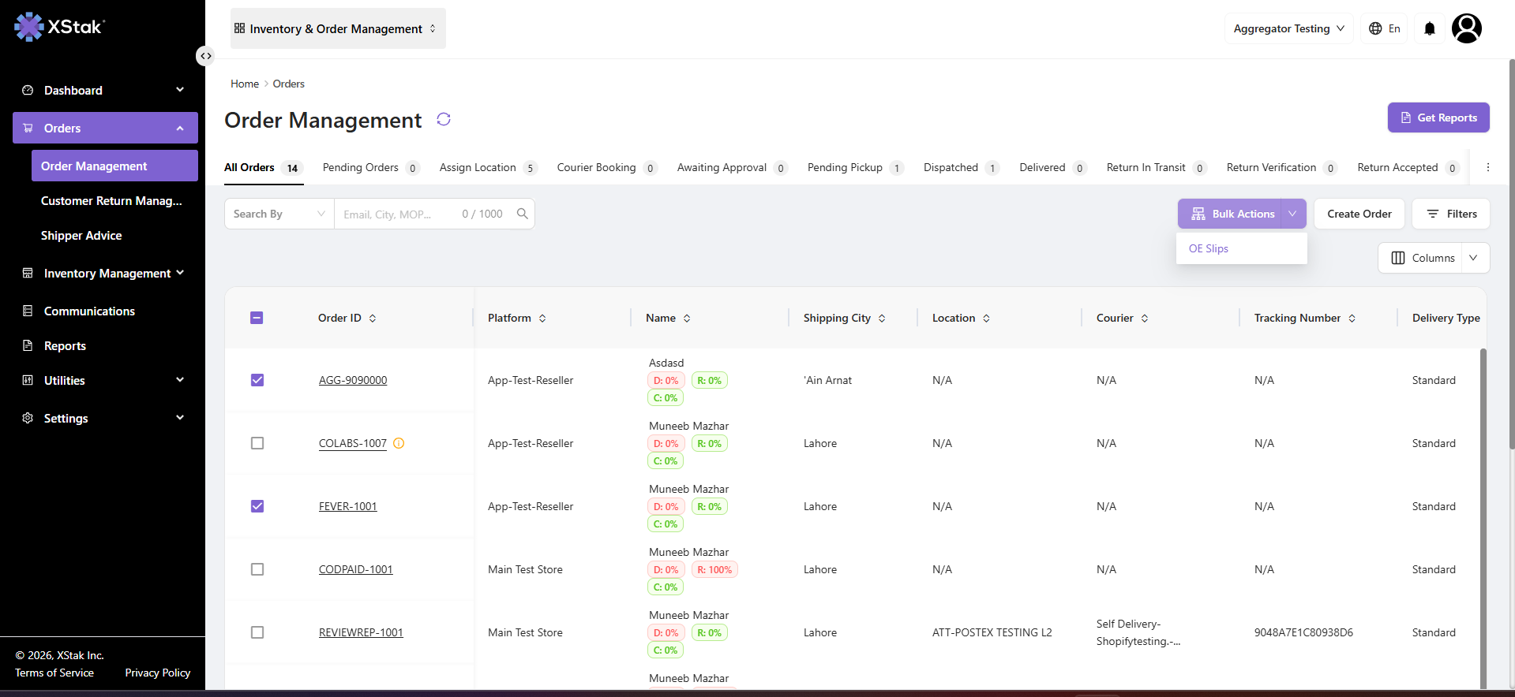1515x697 pixels.
Task: Open the three-dot tabs overflow menu
Action: tap(1488, 167)
